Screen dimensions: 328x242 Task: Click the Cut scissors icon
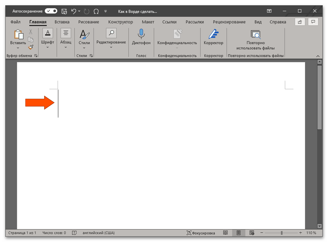[31, 32]
